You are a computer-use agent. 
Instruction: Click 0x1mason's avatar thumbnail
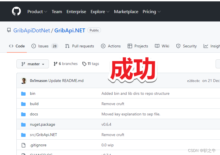(x=23, y=81)
